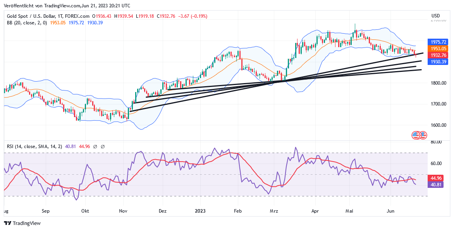Click the first ∅ symbol after RSI values
454x230 pixels.
click(96, 147)
